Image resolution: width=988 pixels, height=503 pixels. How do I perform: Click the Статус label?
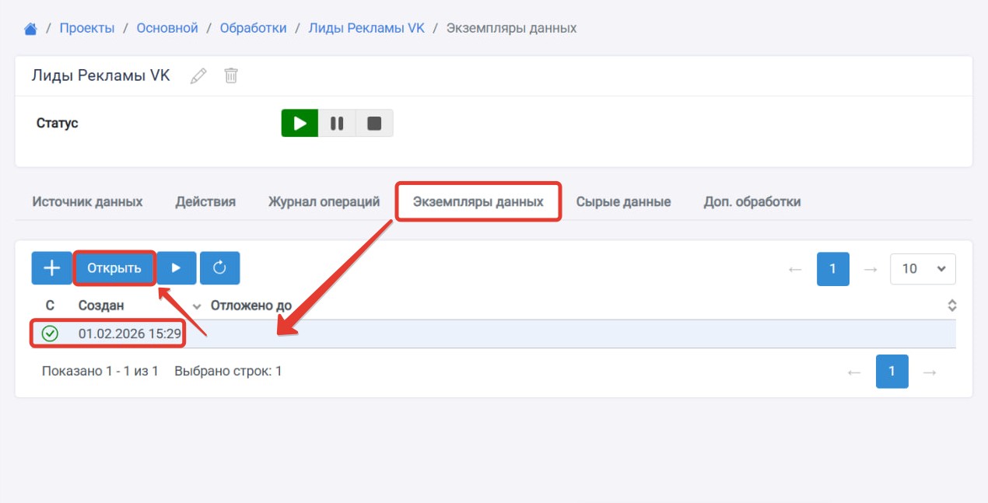point(58,123)
